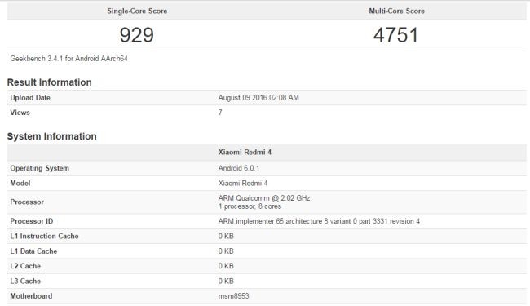Select the Single-Core Score header
530x306 pixels.
point(137,11)
